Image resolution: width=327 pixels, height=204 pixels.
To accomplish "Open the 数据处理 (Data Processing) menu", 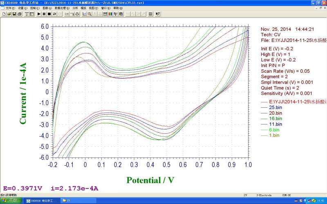I will [x=62, y=8].
